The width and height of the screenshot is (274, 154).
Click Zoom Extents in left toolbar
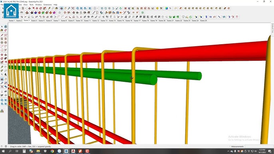2,87
